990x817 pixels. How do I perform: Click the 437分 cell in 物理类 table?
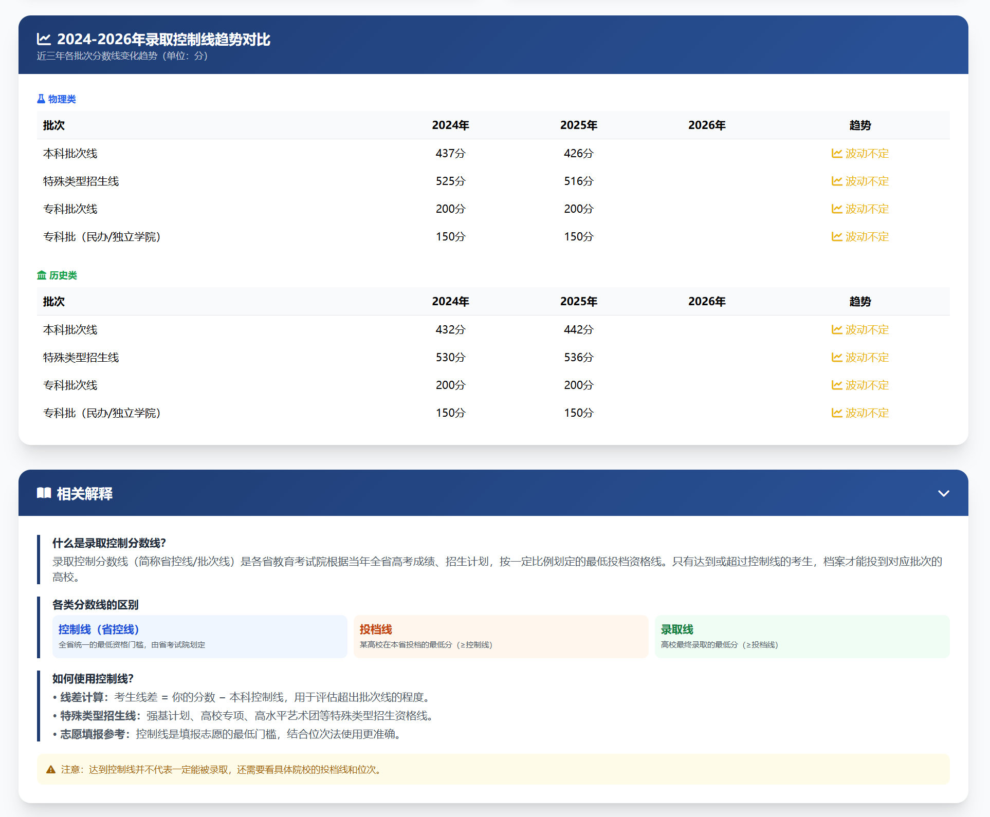tap(450, 153)
